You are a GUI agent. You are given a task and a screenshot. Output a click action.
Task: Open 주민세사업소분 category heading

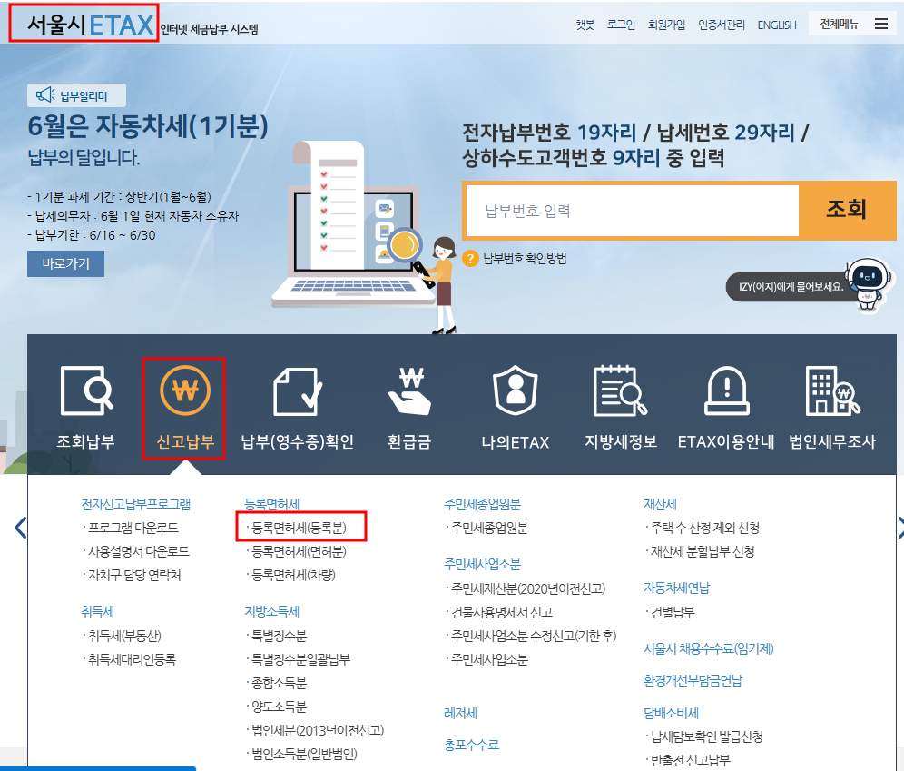click(x=482, y=564)
